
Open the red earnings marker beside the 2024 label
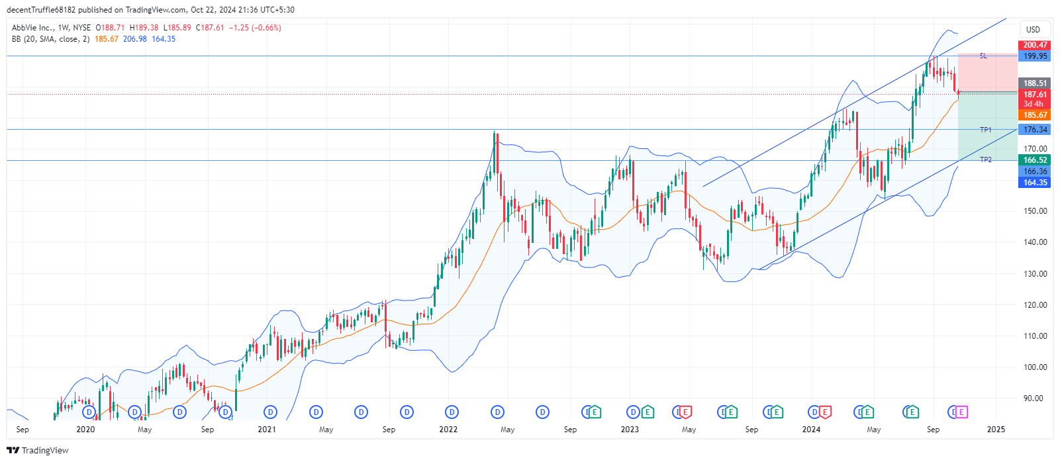pos(825,412)
